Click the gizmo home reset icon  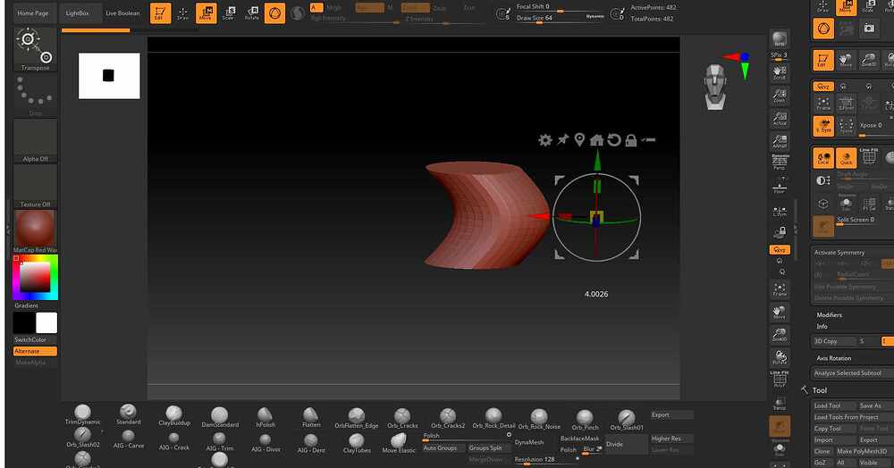point(596,140)
